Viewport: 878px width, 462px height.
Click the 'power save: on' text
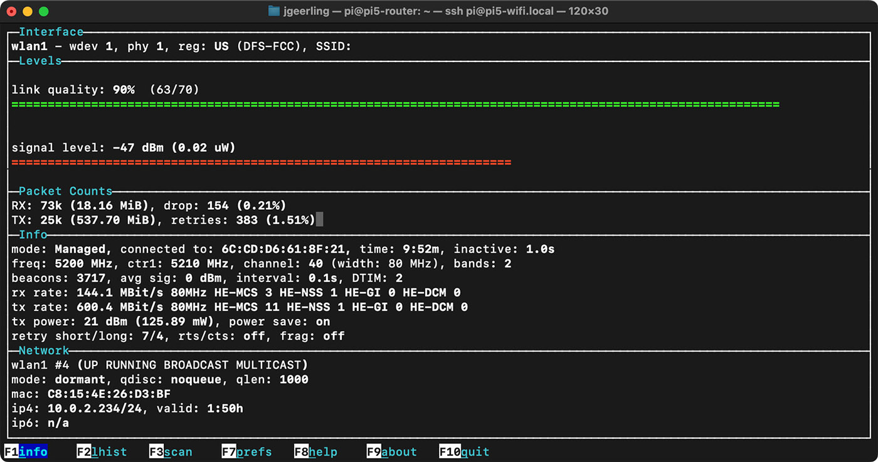click(279, 322)
